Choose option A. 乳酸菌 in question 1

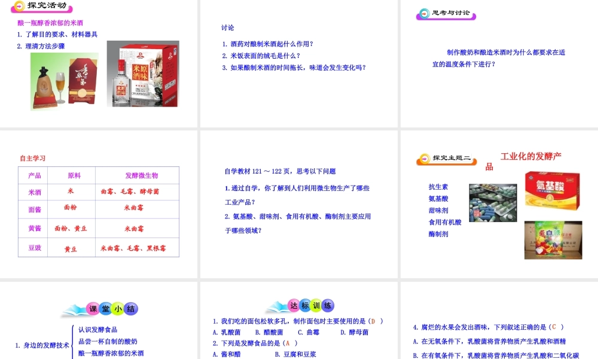click(227, 332)
